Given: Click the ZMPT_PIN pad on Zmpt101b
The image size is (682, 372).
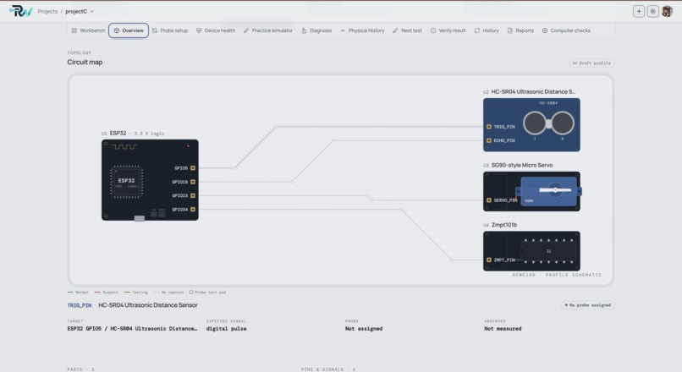Looking at the screenshot, I should coord(489,260).
